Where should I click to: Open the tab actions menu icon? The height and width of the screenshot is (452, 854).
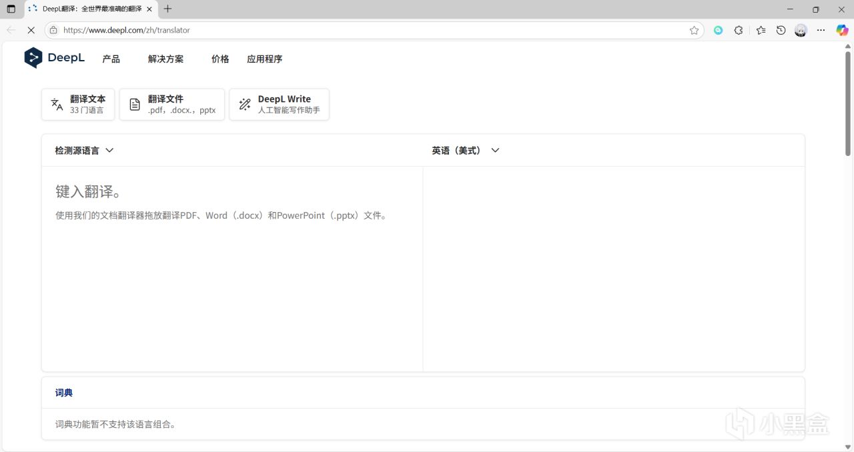pyautogui.click(x=11, y=9)
